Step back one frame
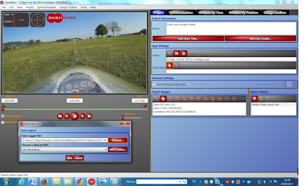 pyautogui.click(x=67, y=116)
